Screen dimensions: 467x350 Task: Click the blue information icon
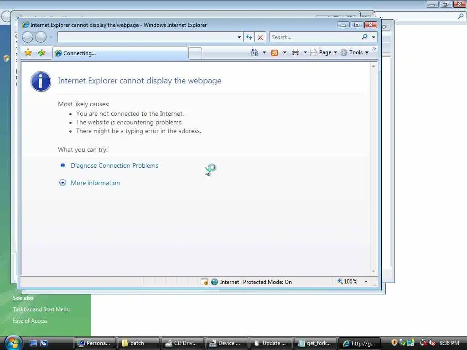[41, 81]
